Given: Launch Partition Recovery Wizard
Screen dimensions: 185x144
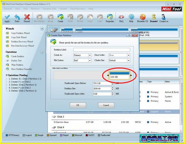Looking at the screenshot, I should coord(22,41).
